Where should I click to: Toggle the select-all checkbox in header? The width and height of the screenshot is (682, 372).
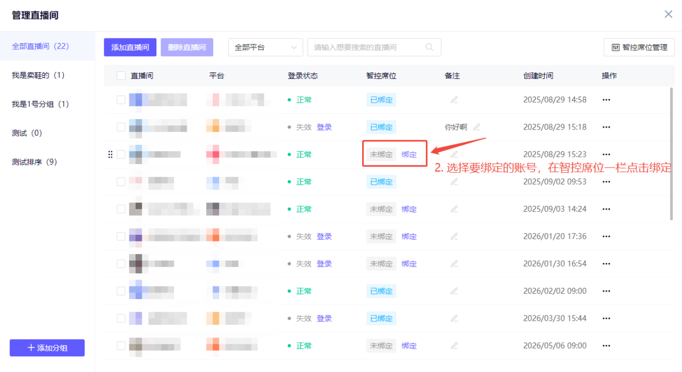coord(121,75)
